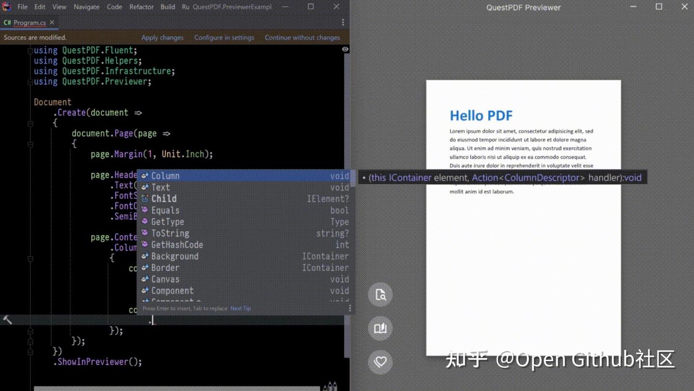This screenshot has width=694, height=391.
Task: Select GetHashCode in the completion list
Action: coord(245,245)
